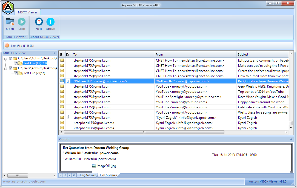
Task: Select email 'Re: Quotation from Donsun Welding'
Action: tap(174, 81)
